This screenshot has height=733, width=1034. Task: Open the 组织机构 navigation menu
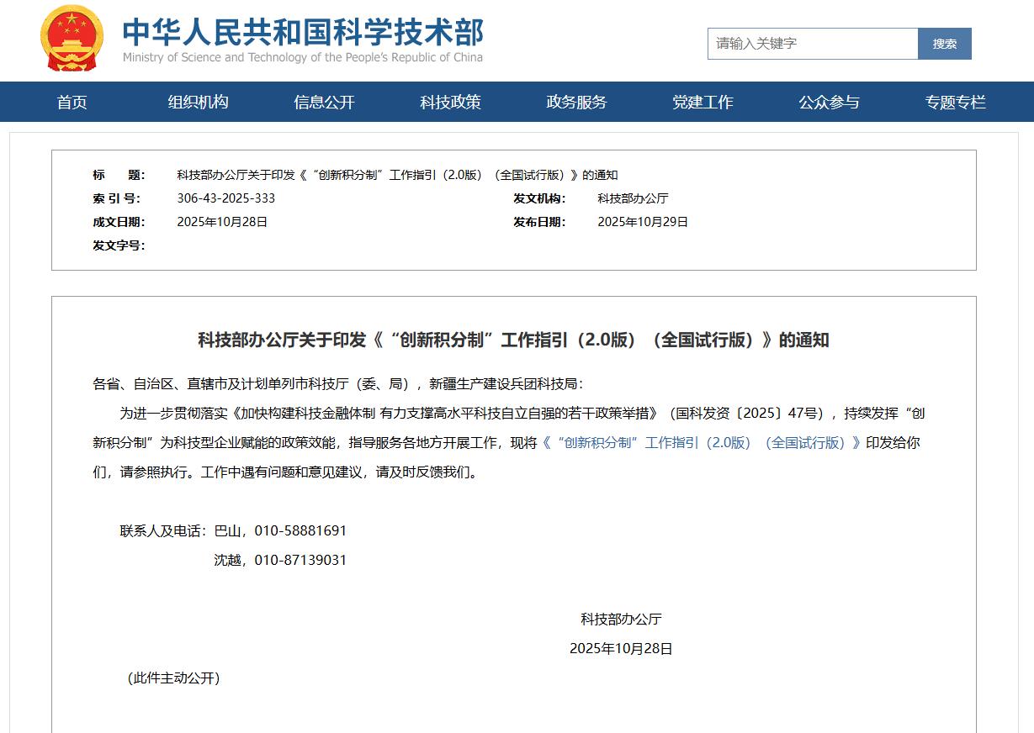tap(198, 103)
